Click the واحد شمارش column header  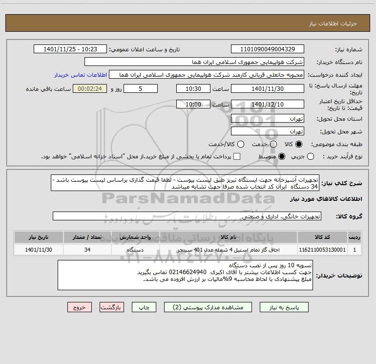point(135,237)
